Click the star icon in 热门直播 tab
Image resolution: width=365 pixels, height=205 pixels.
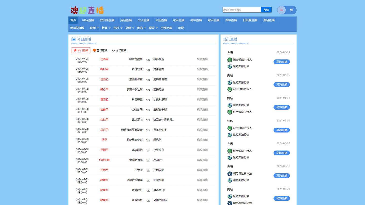[75, 50]
